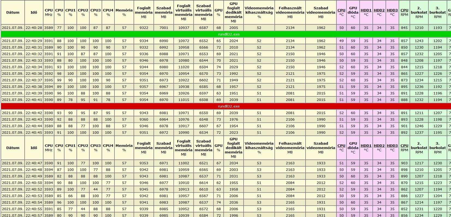Select the time cell 22:40:32

tap(34, 54)
